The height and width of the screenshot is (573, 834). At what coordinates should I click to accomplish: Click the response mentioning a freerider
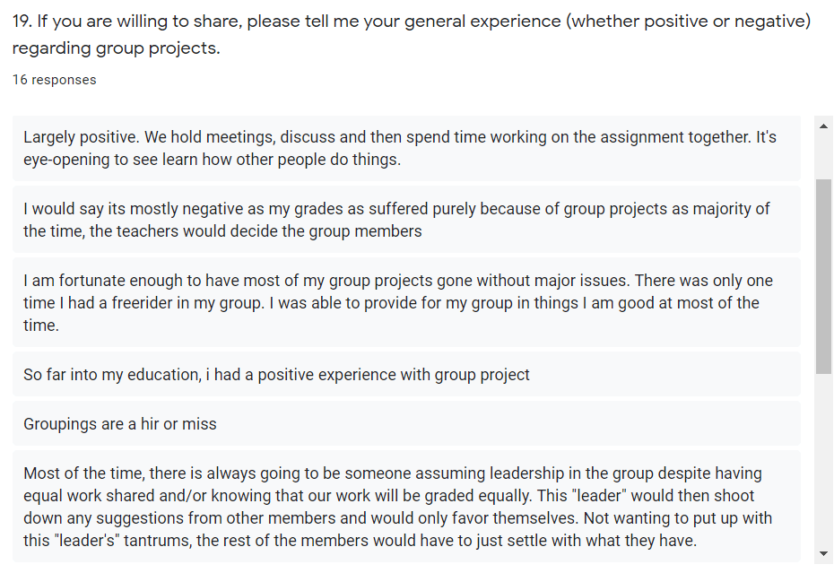tap(406, 303)
